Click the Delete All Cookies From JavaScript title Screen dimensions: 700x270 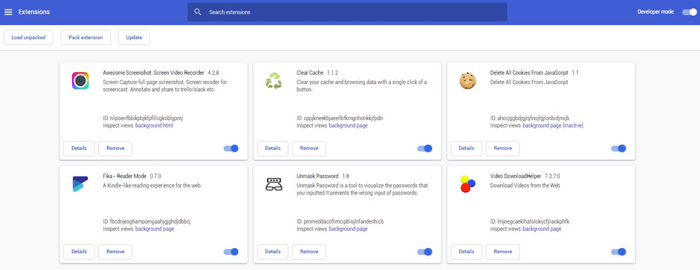pyautogui.click(x=529, y=73)
